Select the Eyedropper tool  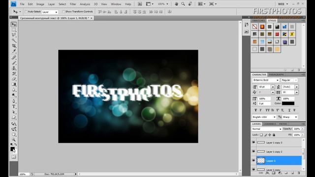[x=14, y=51]
